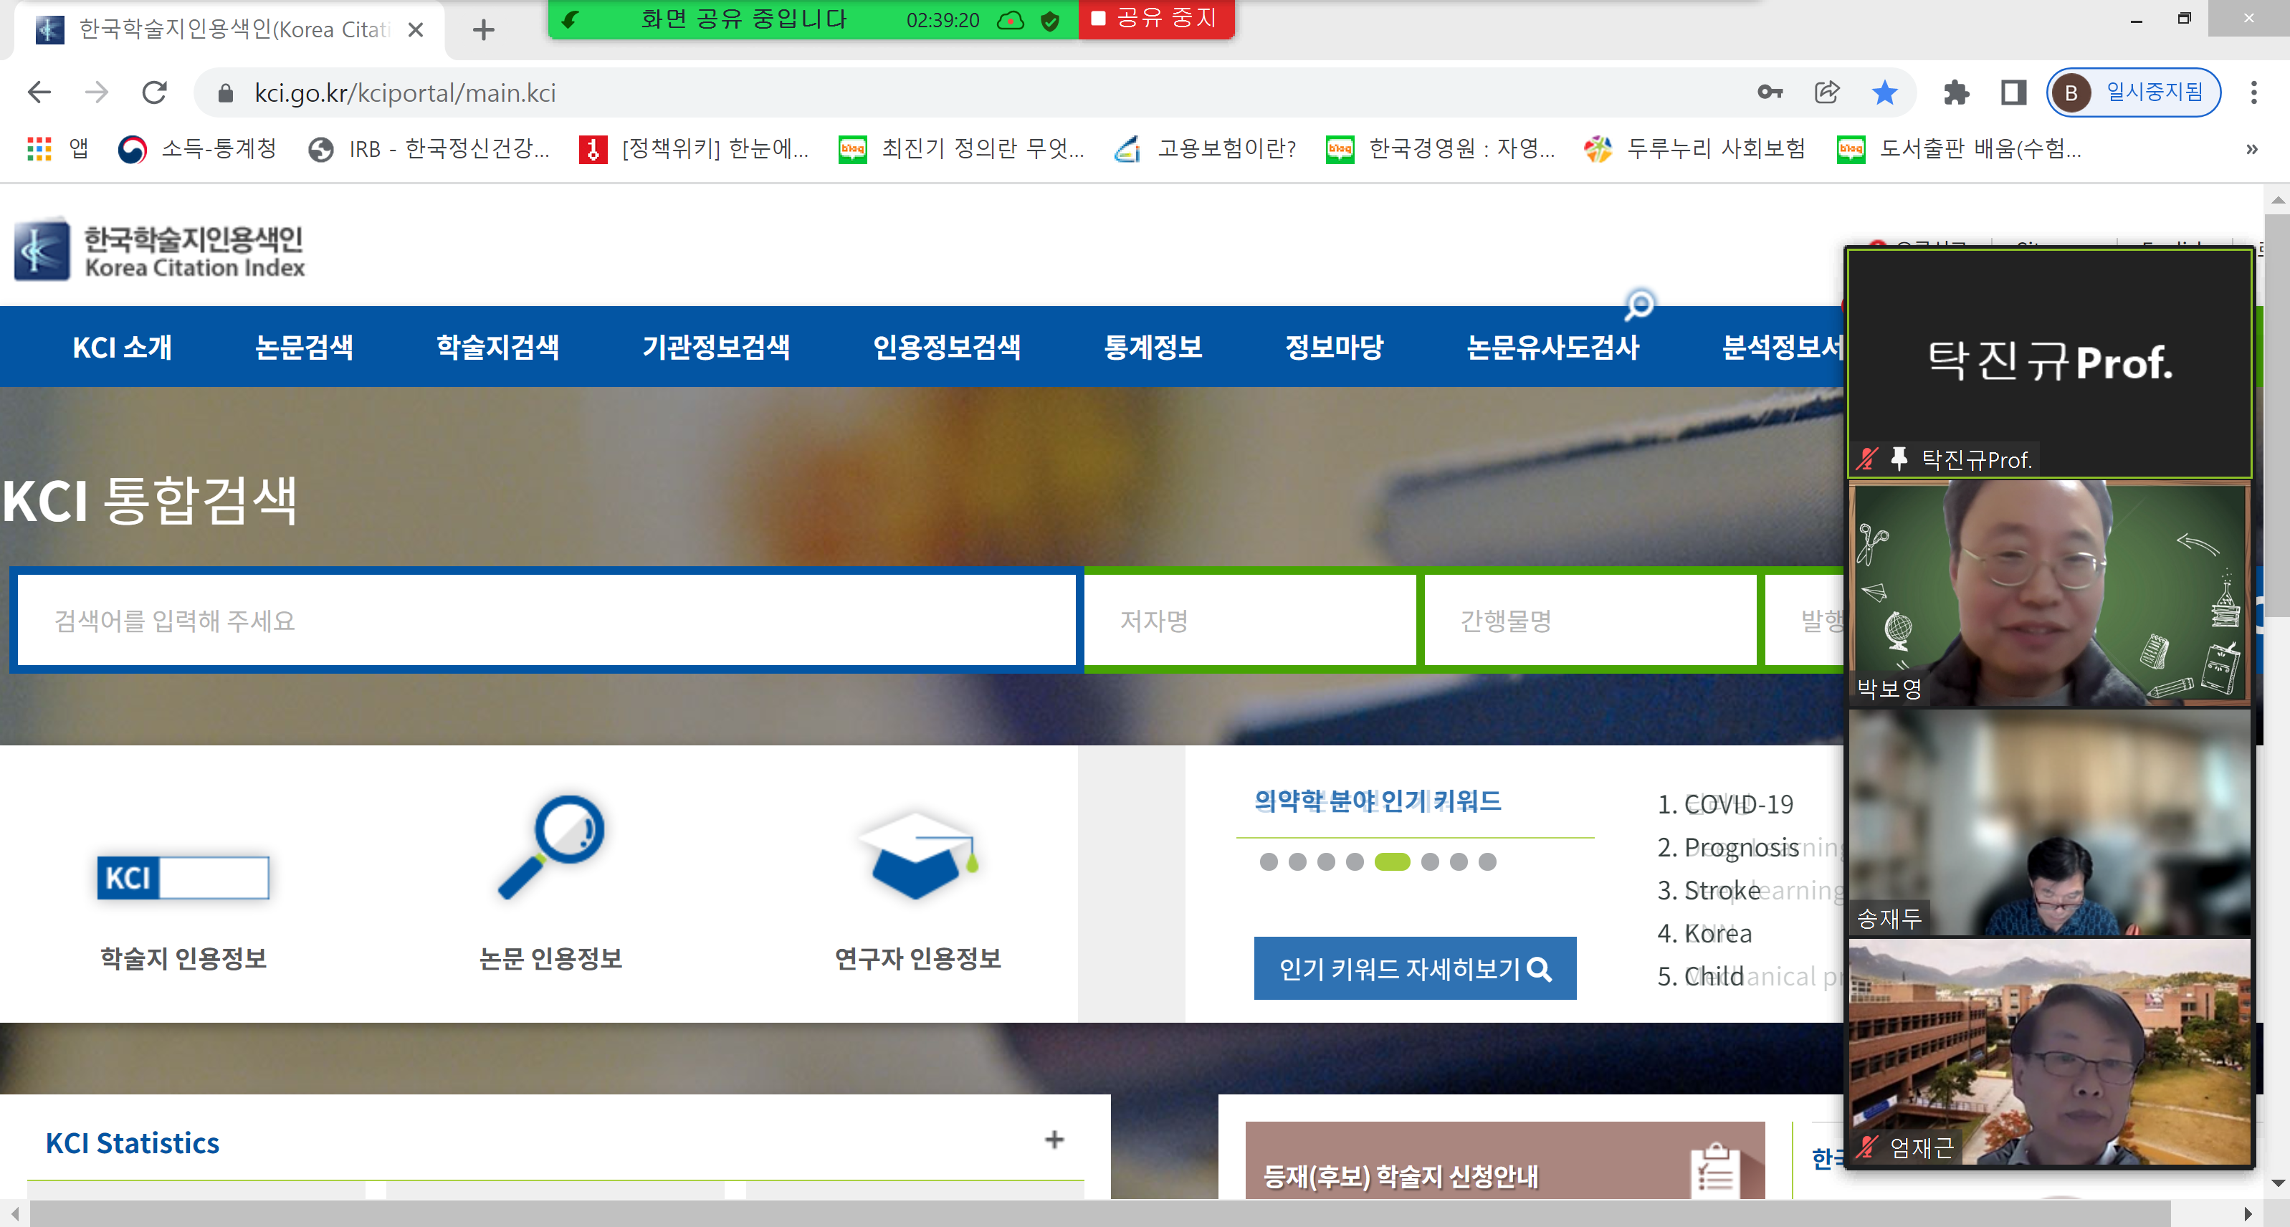The width and height of the screenshot is (2290, 1227).
Task: Click the Korea Citation Index logo
Action: (x=160, y=250)
